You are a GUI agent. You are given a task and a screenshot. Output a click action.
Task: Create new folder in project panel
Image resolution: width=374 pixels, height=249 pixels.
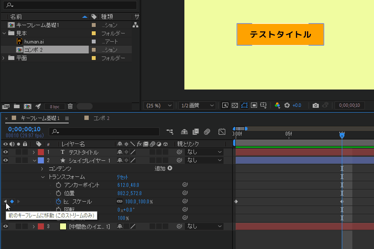(17, 106)
